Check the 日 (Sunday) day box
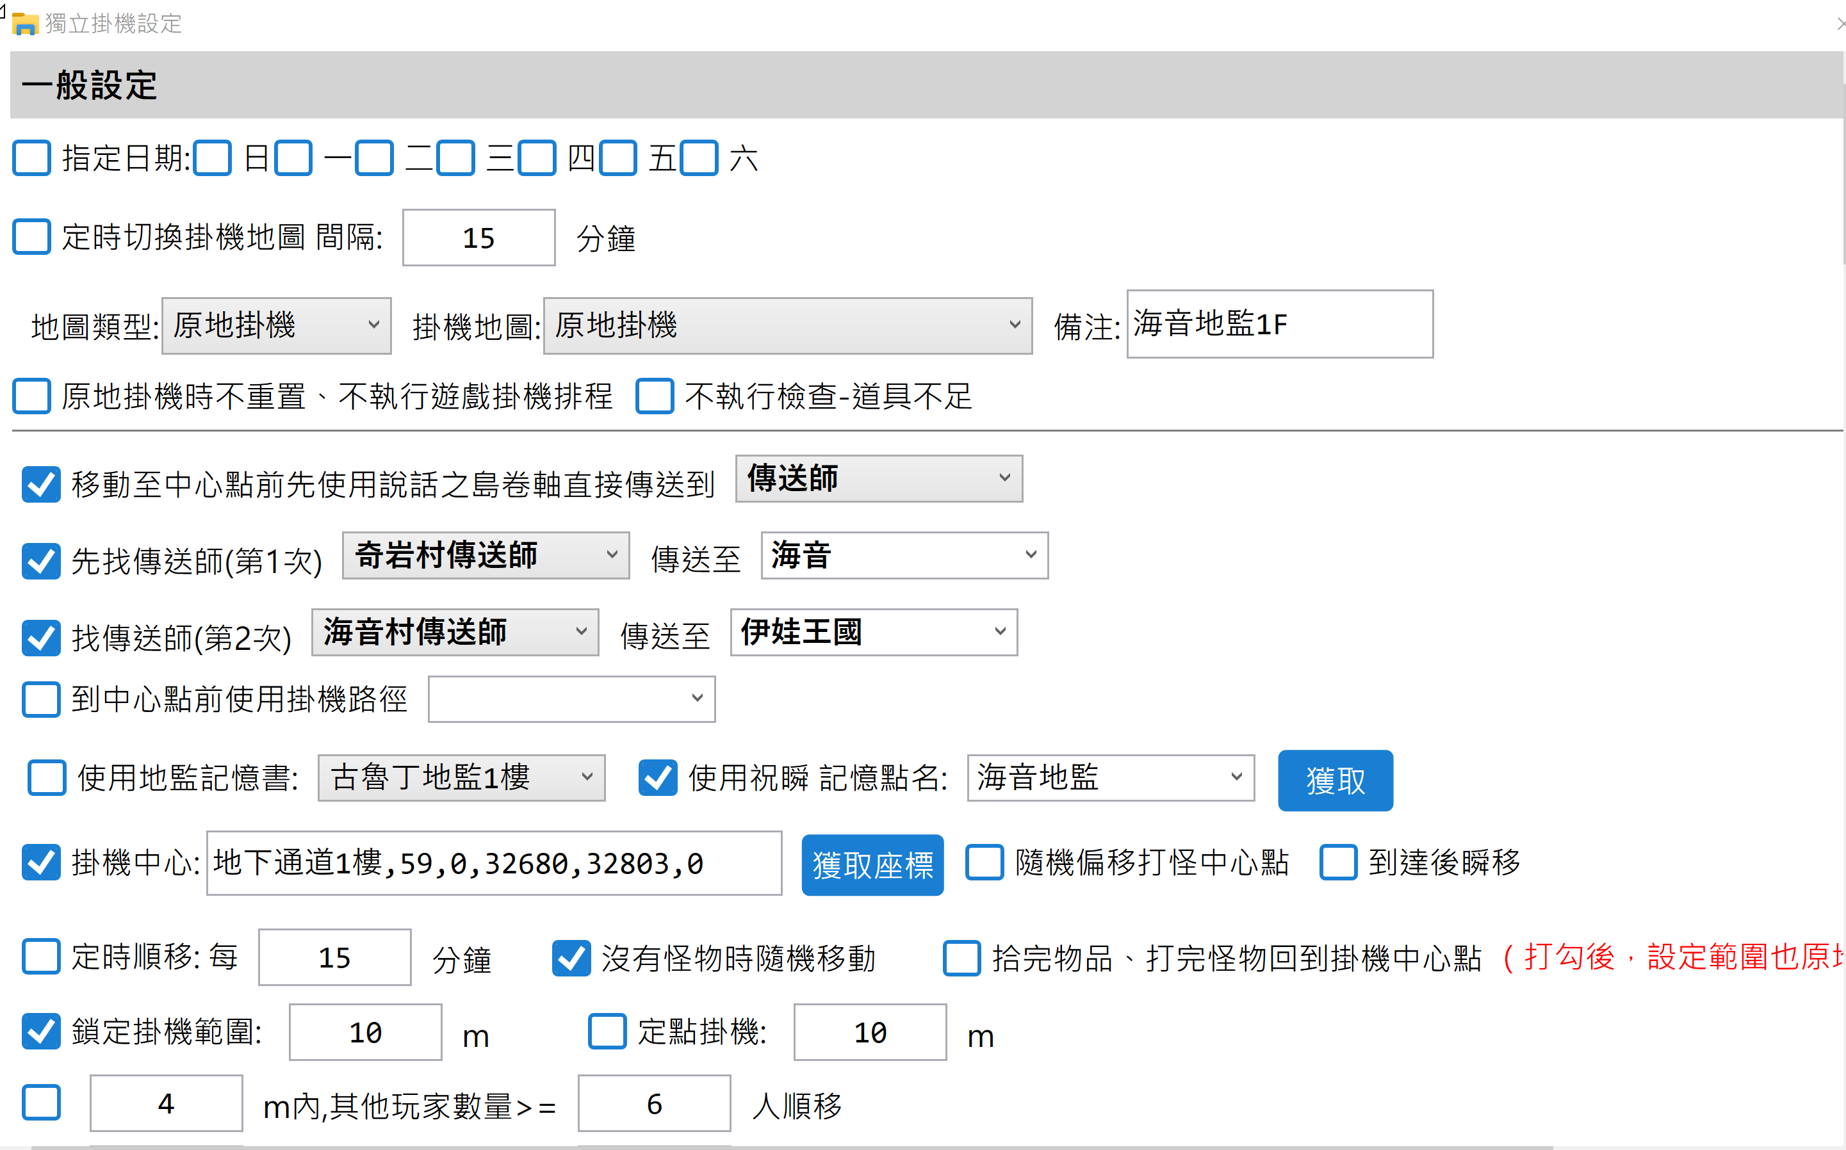This screenshot has width=1846, height=1150. (212, 158)
